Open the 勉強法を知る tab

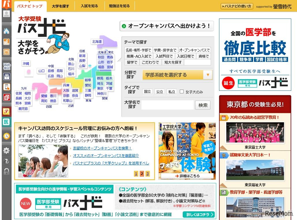coord(119,6)
